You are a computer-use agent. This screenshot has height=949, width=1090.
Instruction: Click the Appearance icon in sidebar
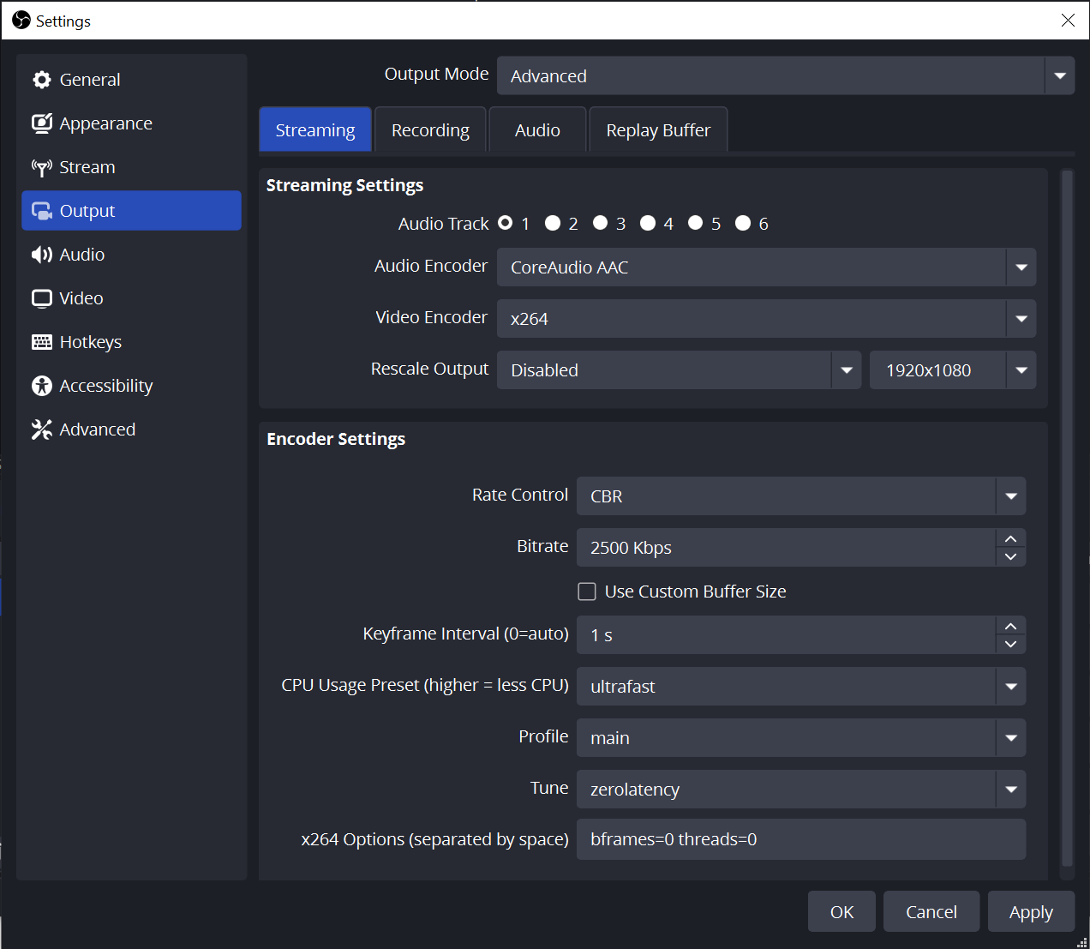click(x=42, y=123)
